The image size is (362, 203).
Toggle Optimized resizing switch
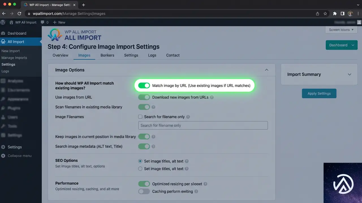click(144, 184)
